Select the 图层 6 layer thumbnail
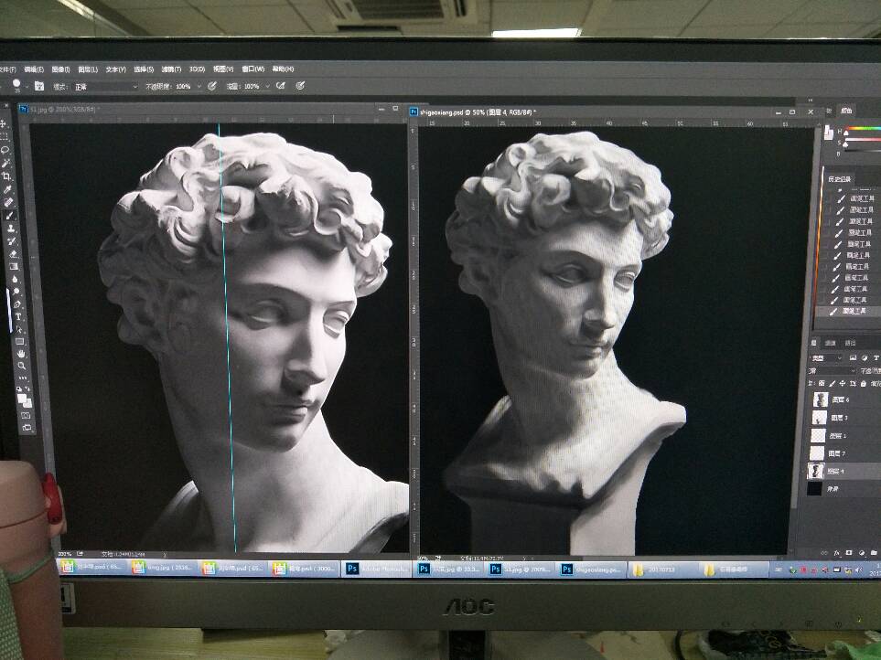881x660 pixels. coord(821,399)
